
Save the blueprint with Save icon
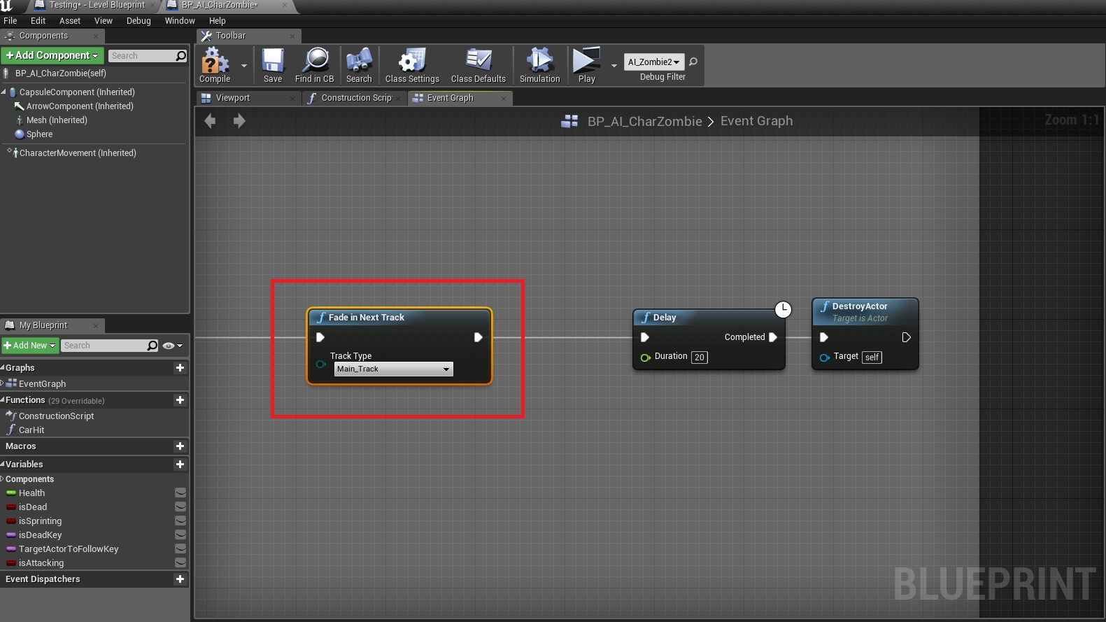(273, 62)
